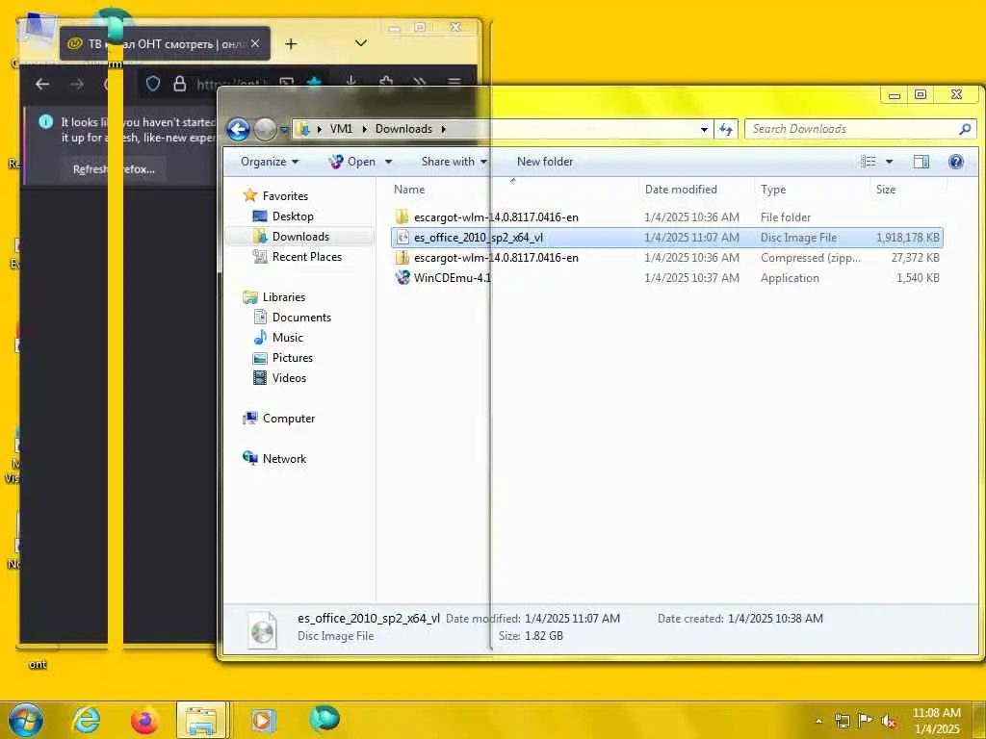Click Firefox extensions puzzle icon
The width and height of the screenshot is (986, 739).
click(386, 83)
